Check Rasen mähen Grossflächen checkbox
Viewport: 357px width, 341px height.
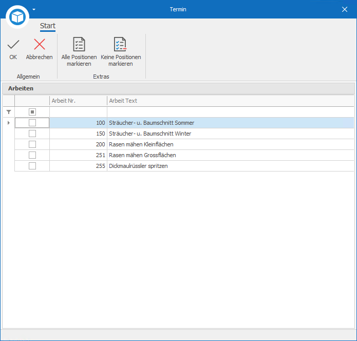click(32, 155)
